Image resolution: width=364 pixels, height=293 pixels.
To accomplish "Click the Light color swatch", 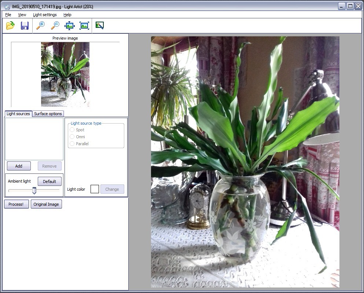I will coord(95,189).
